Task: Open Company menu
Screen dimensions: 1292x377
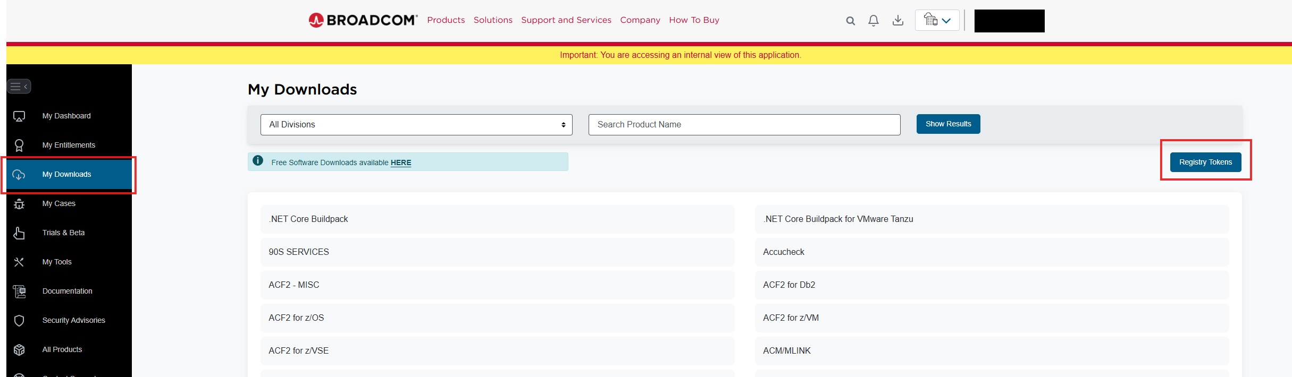Action: (640, 20)
